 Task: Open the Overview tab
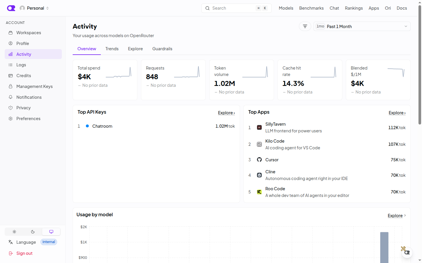(x=87, y=49)
